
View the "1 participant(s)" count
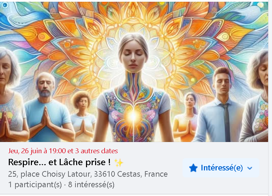click(x=35, y=185)
